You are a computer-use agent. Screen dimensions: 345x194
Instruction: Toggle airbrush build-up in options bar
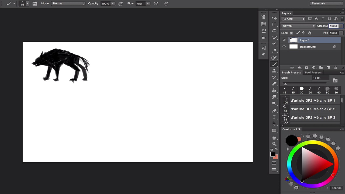(156, 4)
